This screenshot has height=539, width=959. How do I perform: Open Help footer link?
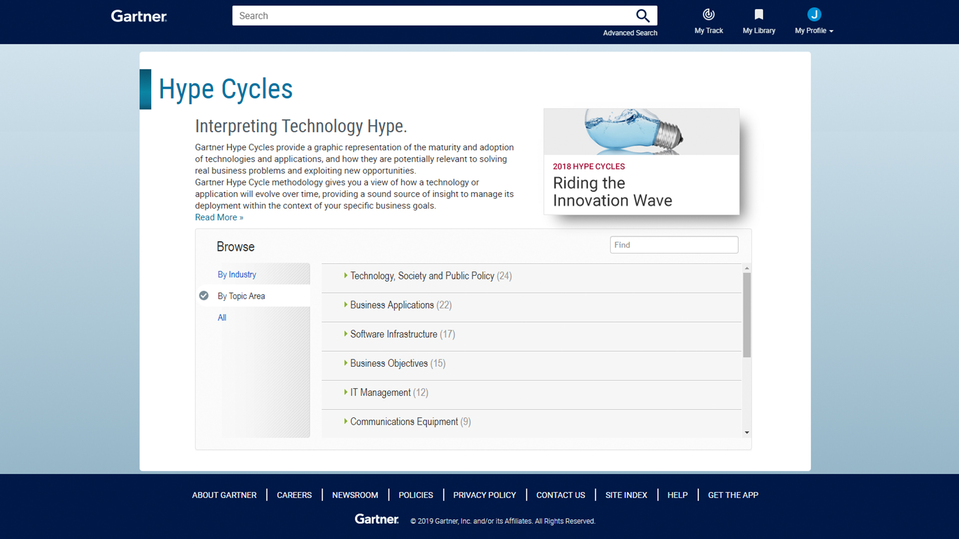click(677, 495)
